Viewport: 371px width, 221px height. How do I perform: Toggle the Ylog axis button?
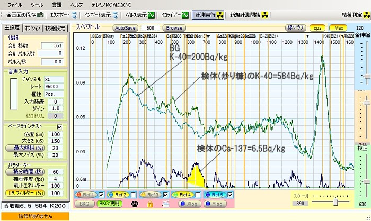click(x=215, y=204)
